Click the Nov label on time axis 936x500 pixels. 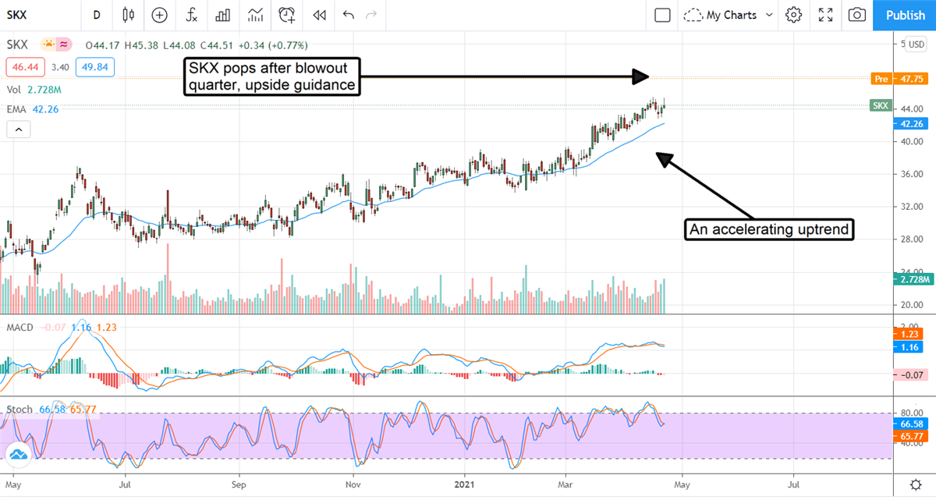[x=353, y=484]
